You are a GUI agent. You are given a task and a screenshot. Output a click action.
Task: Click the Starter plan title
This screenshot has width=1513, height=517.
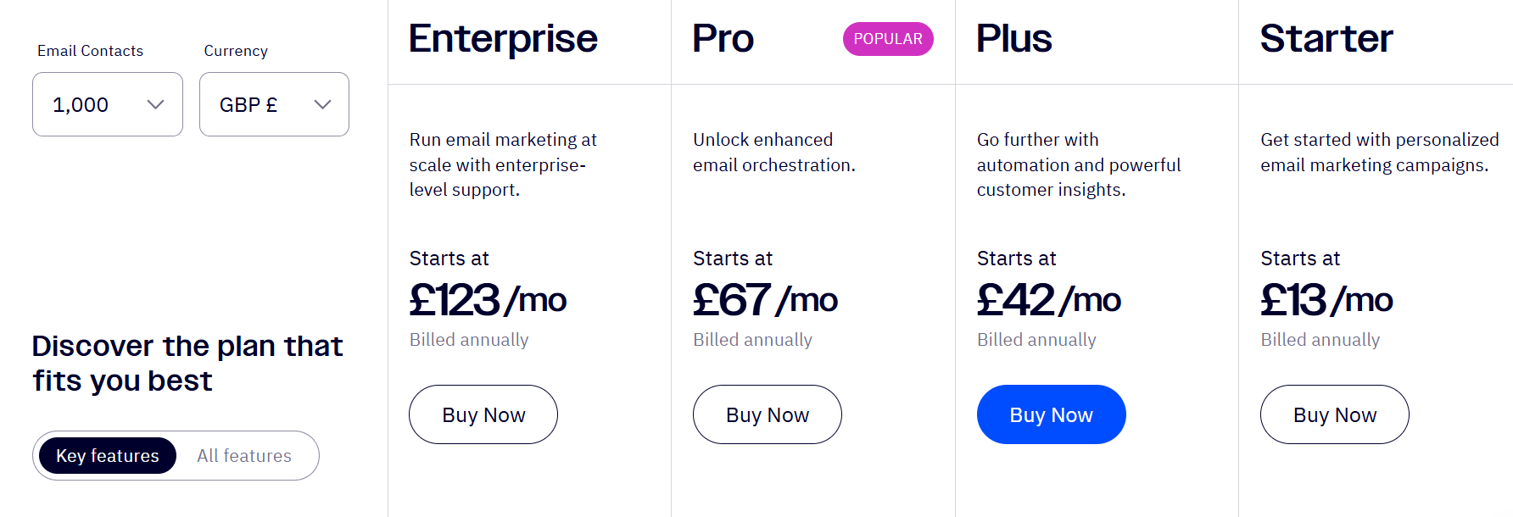click(x=1326, y=37)
